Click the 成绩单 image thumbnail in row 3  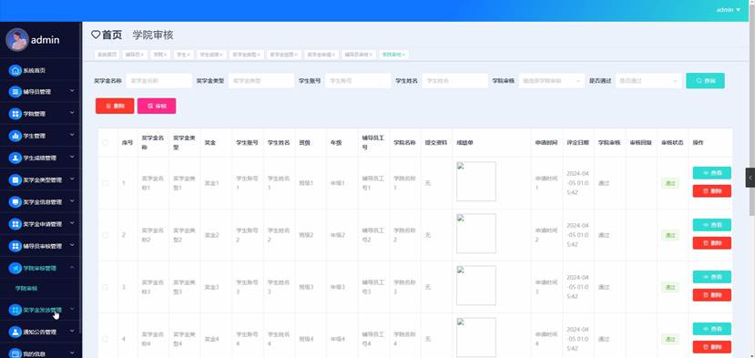[x=476, y=286]
